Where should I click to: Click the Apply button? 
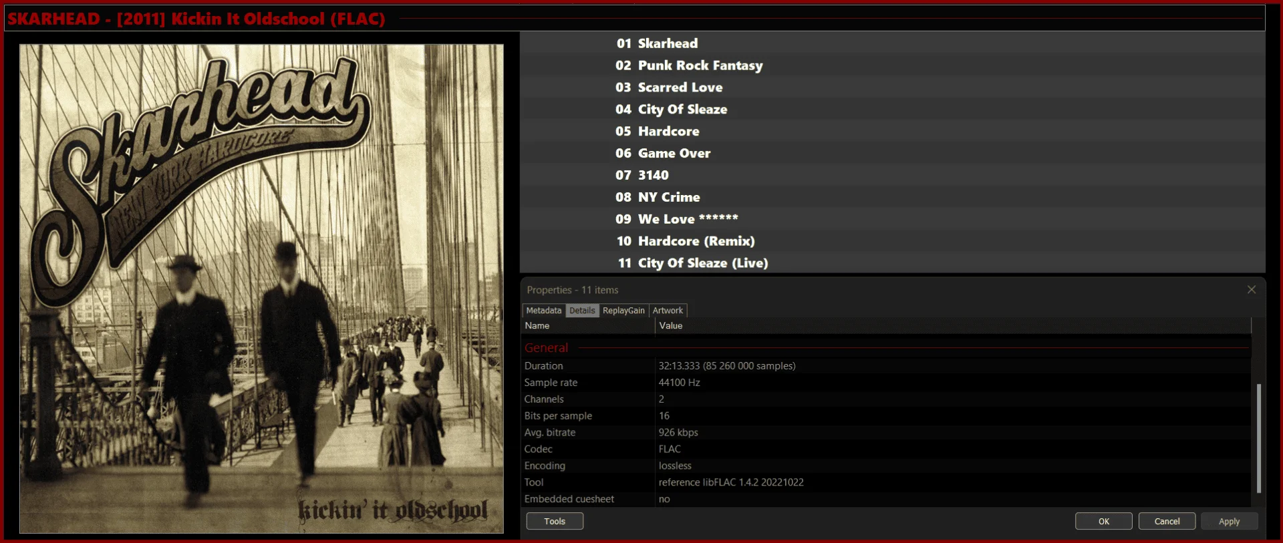tap(1229, 521)
